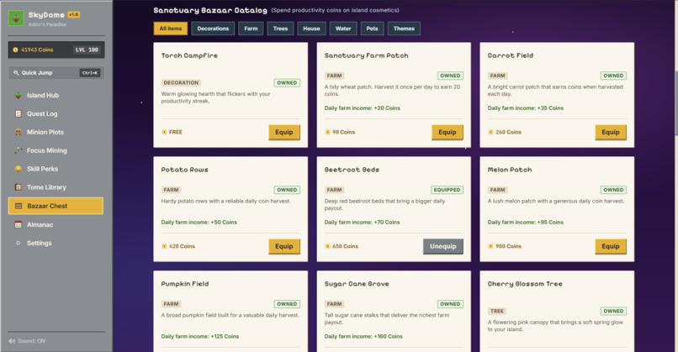Click the coin balance display
The height and width of the screenshot is (352, 678).
click(x=56, y=50)
